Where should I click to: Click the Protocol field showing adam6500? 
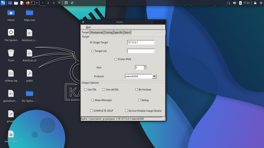coord(138,76)
